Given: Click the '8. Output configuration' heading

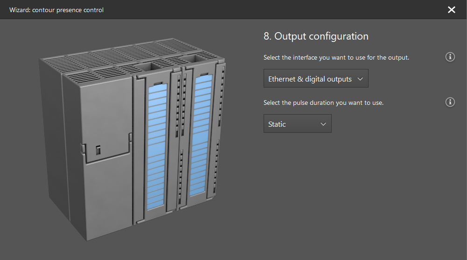Looking at the screenshot, I should (x=316, y=36).
